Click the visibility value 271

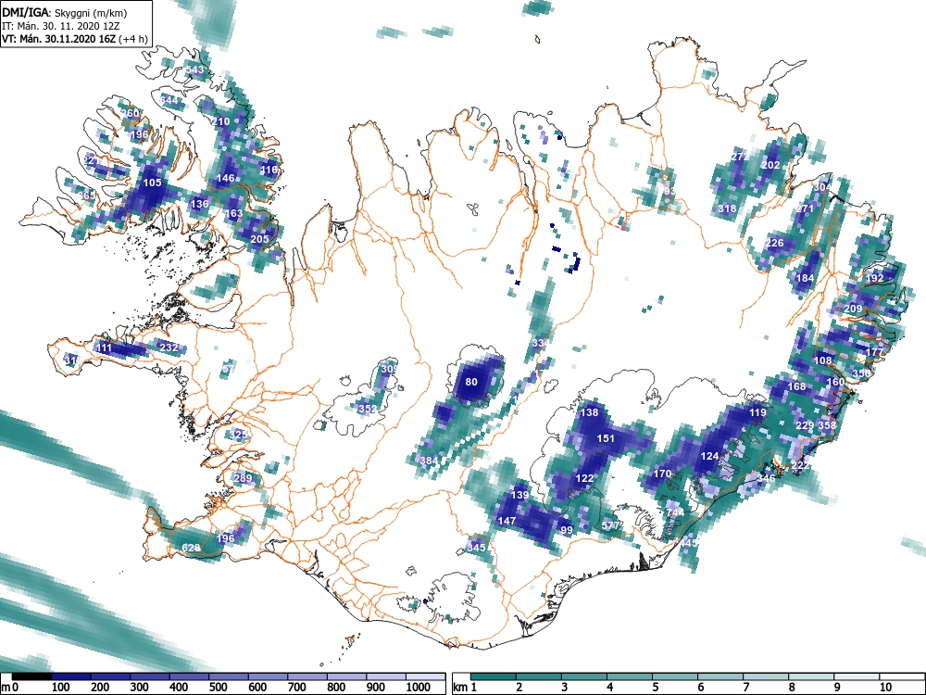pos(805,208)
